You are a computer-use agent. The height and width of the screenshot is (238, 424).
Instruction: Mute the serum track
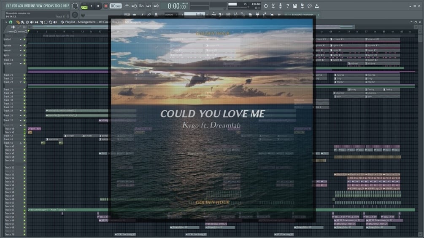point(24,51)
